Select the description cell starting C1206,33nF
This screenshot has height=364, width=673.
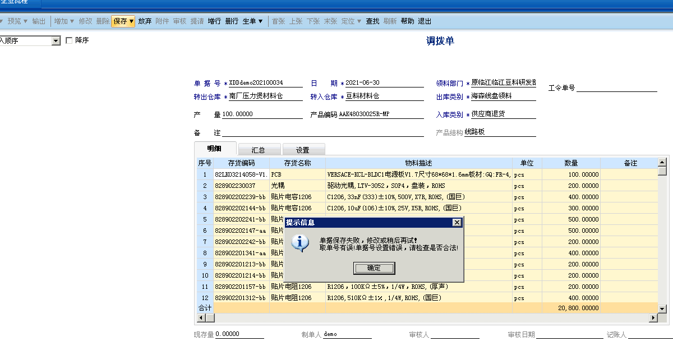click(419, 197)
